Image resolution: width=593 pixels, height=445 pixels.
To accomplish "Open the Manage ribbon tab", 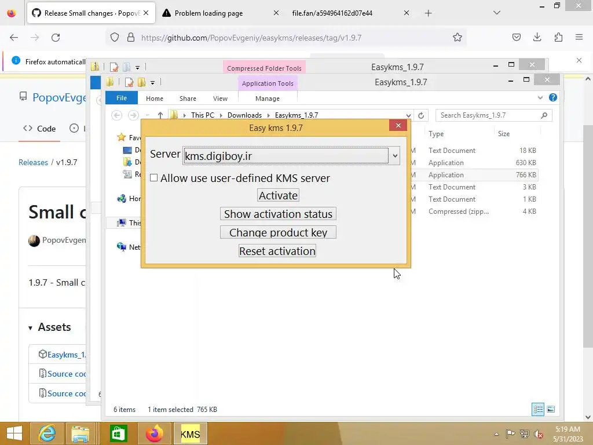I will [268, 99].
